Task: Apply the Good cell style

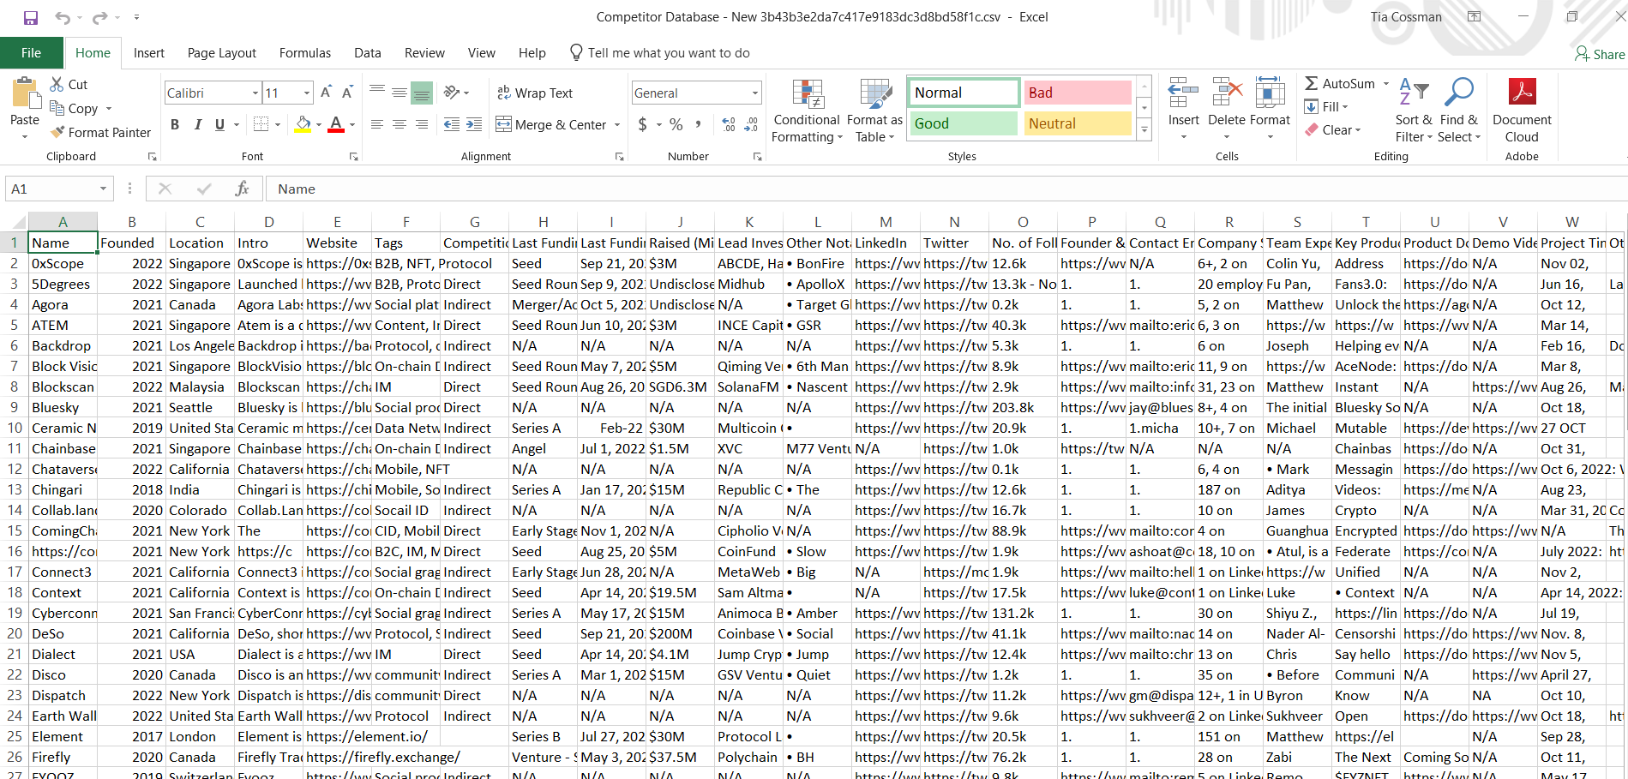Action: coord(964,123)
